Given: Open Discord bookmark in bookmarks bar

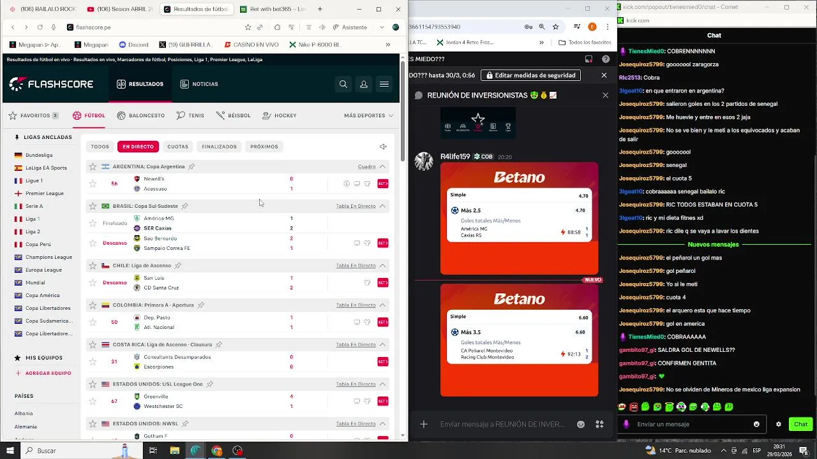Looking at the screenshot, I should click(x=133, y=45).
